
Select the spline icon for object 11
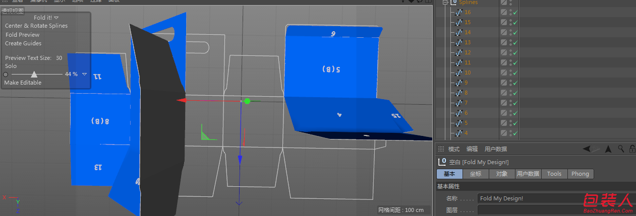click(x=459, y=63)
